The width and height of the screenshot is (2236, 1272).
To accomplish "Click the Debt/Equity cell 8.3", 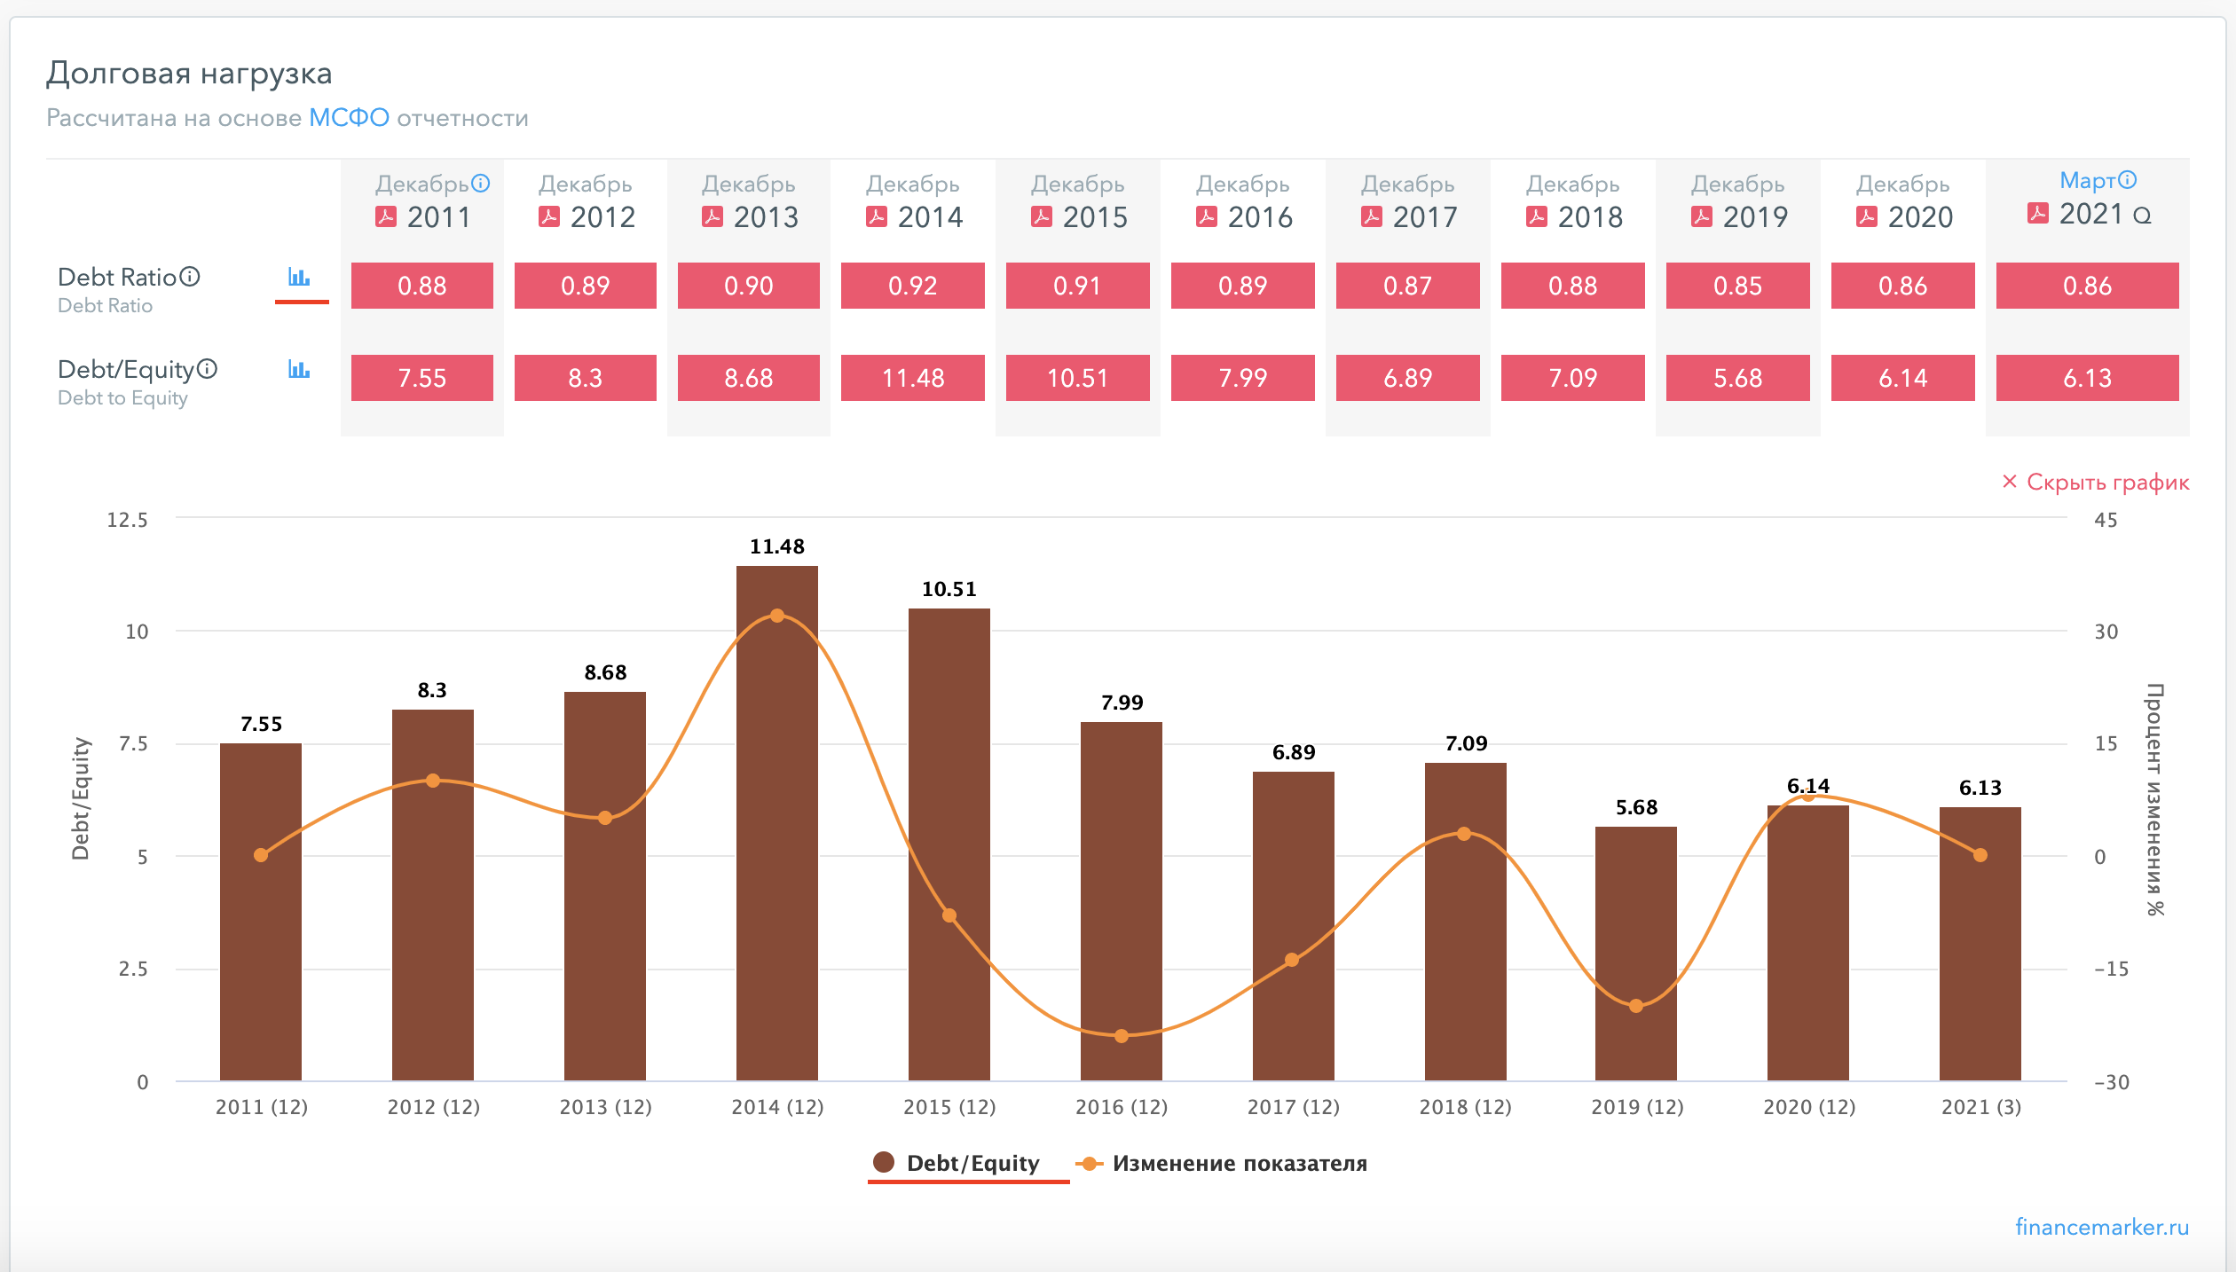I will tap(586, 378).
